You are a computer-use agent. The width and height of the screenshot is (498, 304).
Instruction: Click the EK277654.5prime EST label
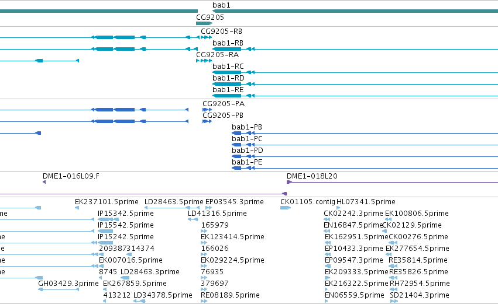(x=417, y=249)
